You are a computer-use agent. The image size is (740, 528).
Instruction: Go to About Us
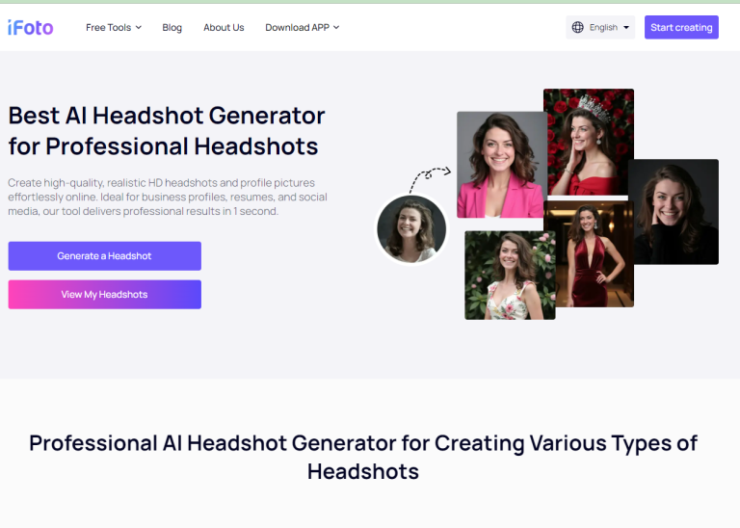pyautogui.click(x=224, y=28)
